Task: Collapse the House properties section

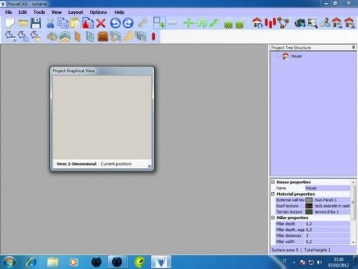Action: pyautogui.click(x=273, y=182)
